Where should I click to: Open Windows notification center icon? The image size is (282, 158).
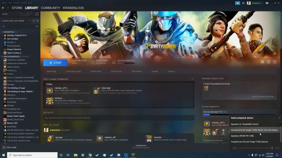[277, 155]
